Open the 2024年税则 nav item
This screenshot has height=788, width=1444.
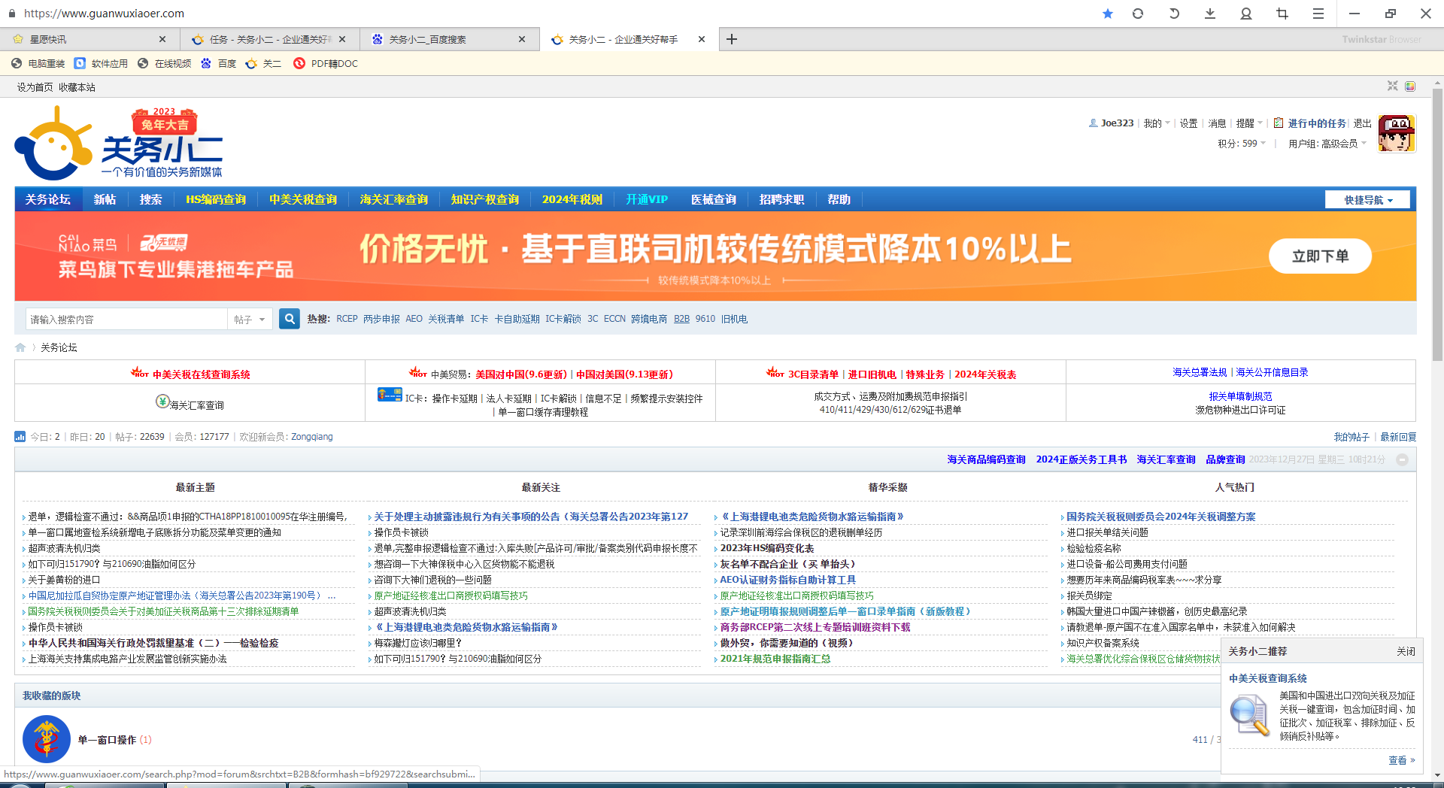point(572,199)
